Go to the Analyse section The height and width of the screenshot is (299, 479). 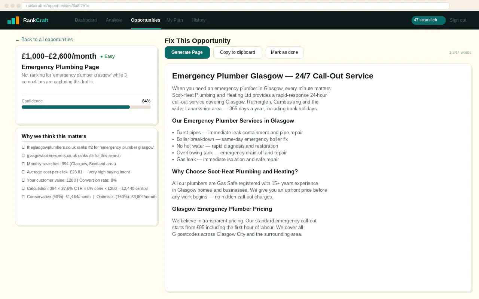click(114, 20)
